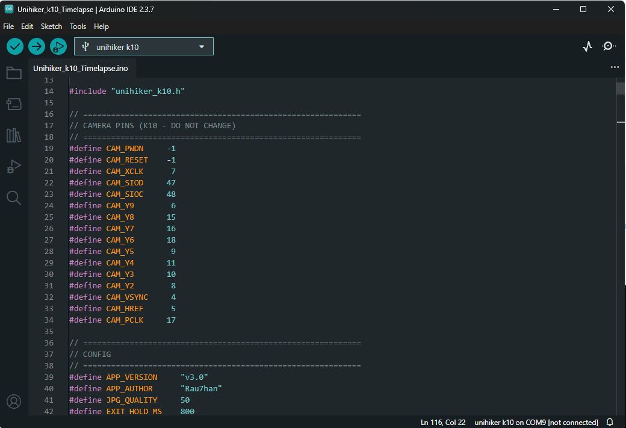Open the Library Manager books icon
Viewport: 626px width, 428px height.
14,135
